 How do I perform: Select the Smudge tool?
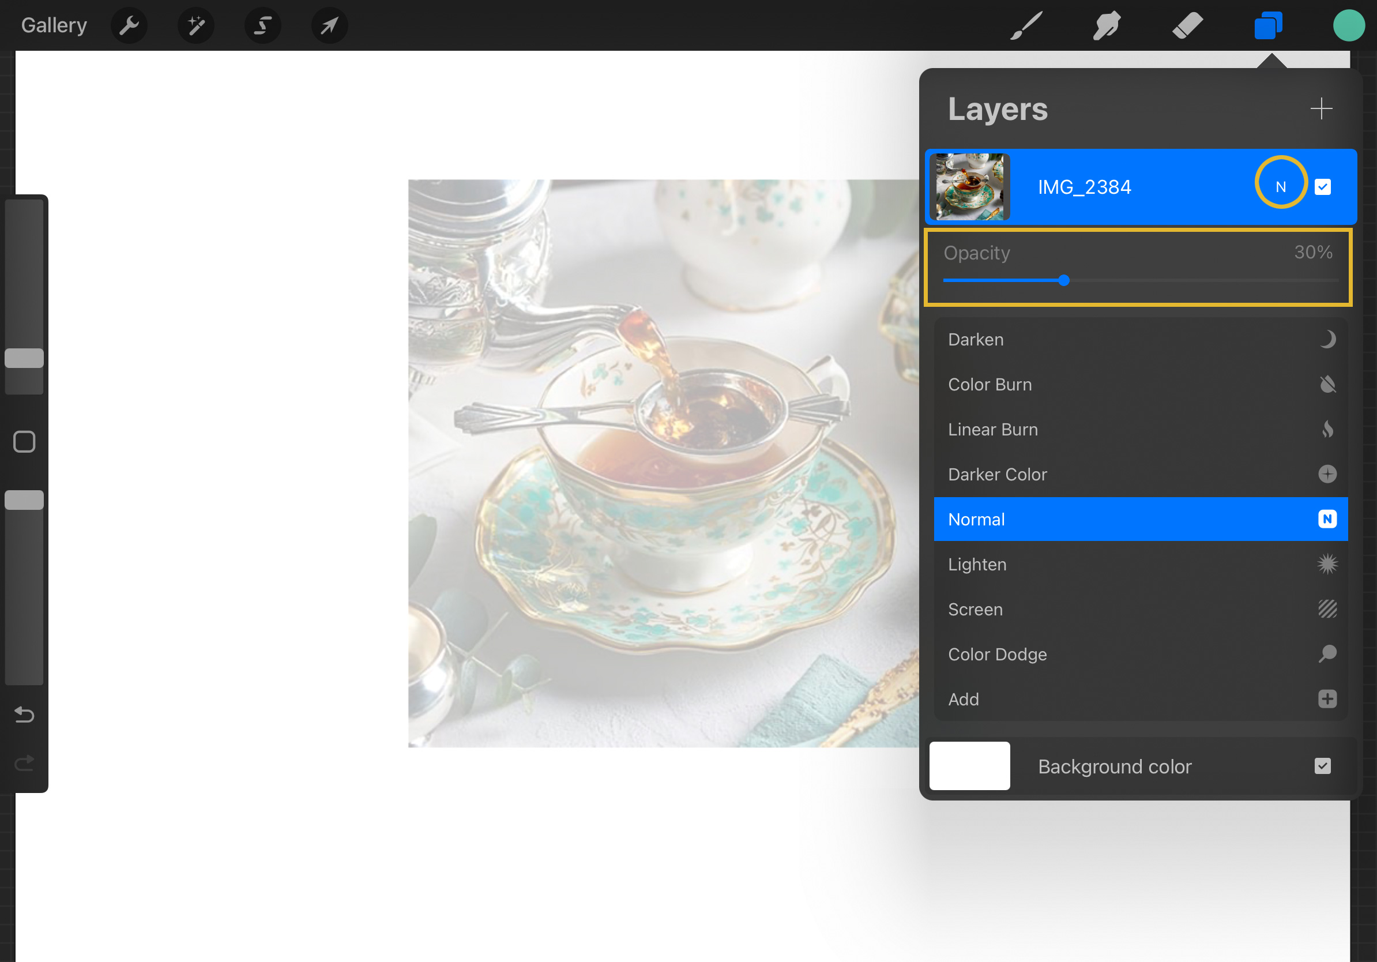tap(1107, 26)
